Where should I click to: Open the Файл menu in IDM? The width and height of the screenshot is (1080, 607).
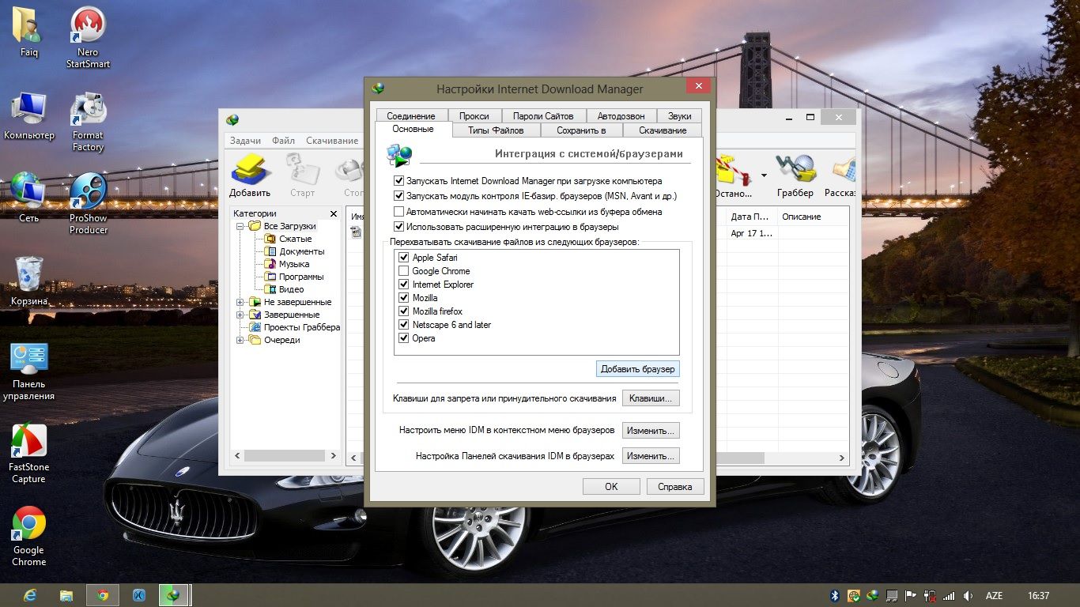pyautogui.click(x=283, y=141)
